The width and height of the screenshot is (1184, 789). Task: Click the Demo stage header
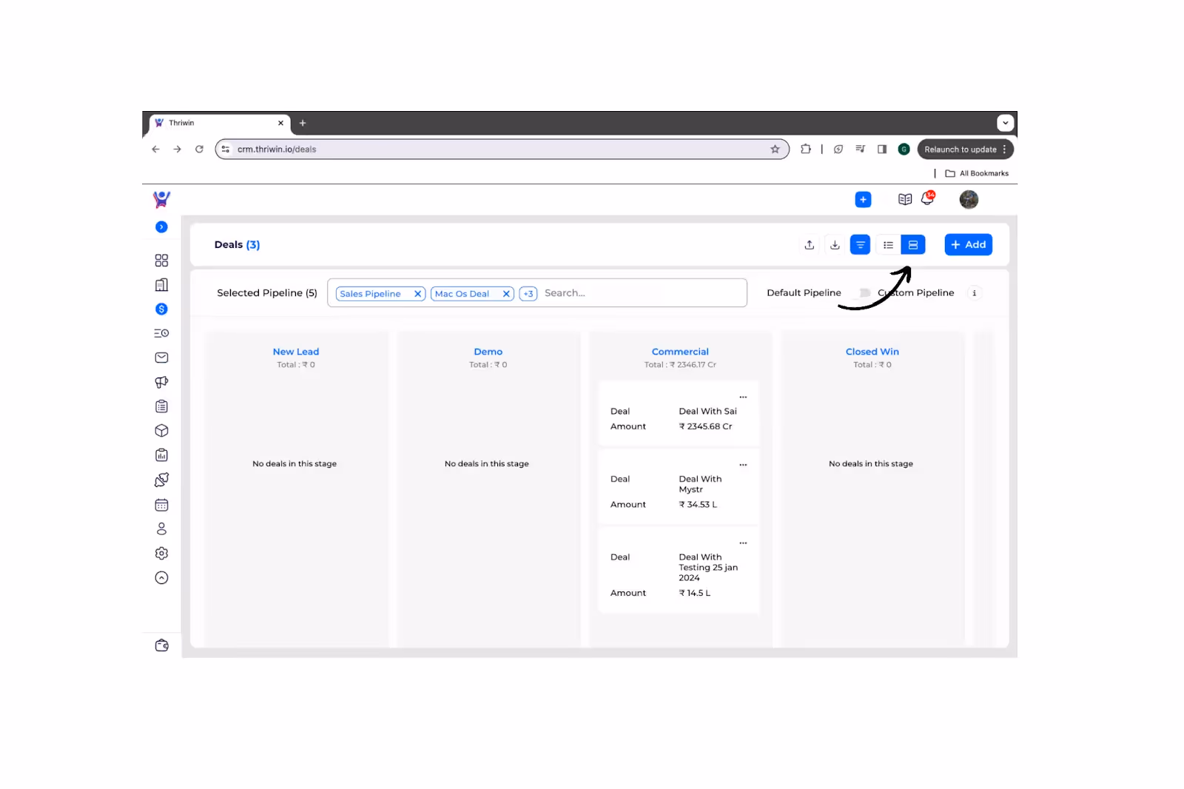488,352
